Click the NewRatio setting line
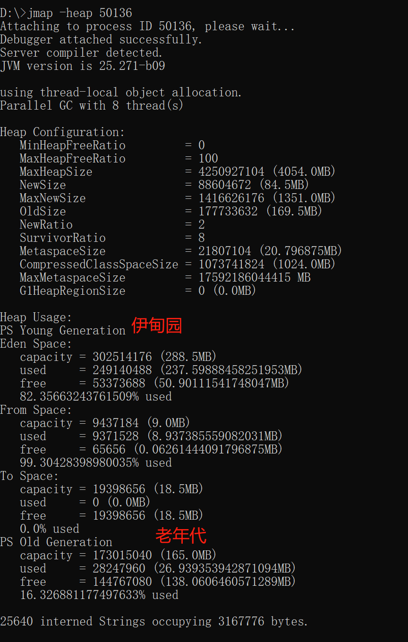This screenshot has width=408, height=642. pyautogui.click(x=112, y=224)
